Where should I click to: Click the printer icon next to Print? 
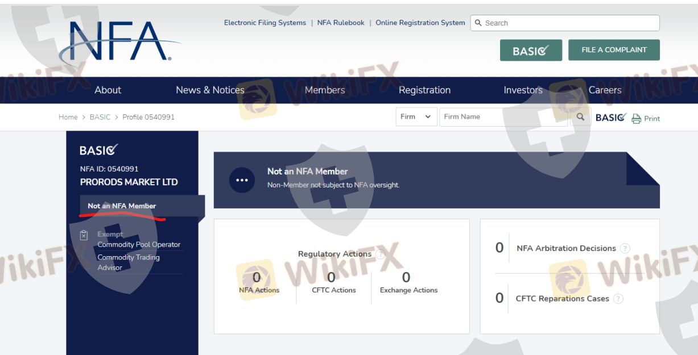[x=637, y=119]
